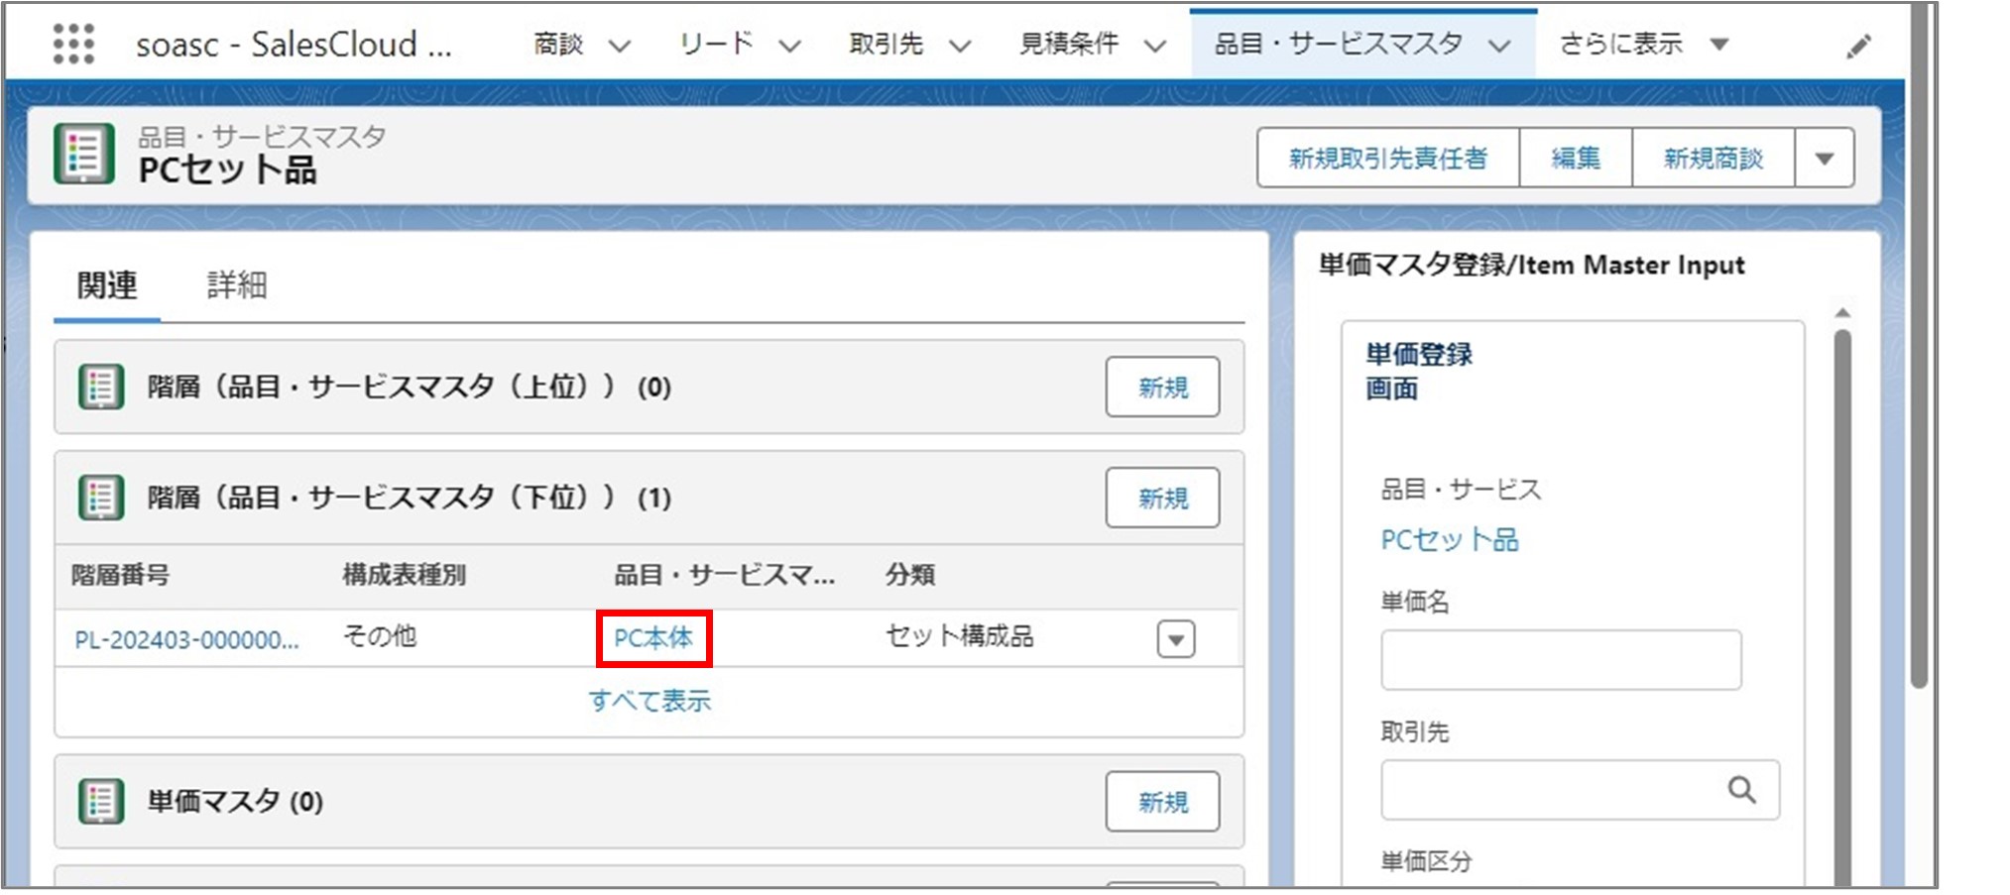This screenshot has height=895, width=2010.
Task: Click the すべて表示 link
Action: pyautogui.click(x=650, y=702)
